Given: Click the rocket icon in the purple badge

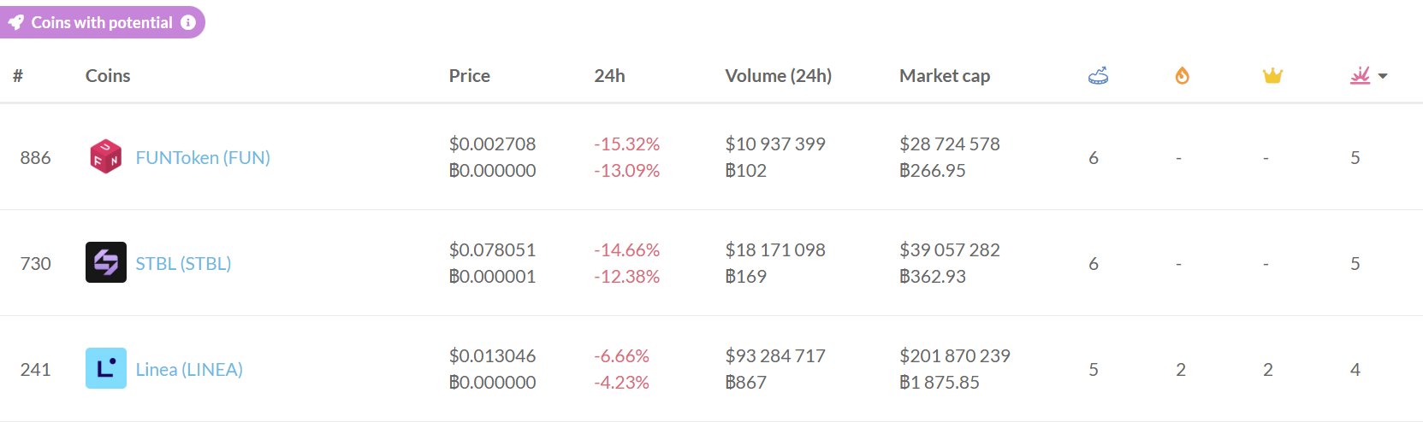Looking at the screenshot, I should coord(16,23).
